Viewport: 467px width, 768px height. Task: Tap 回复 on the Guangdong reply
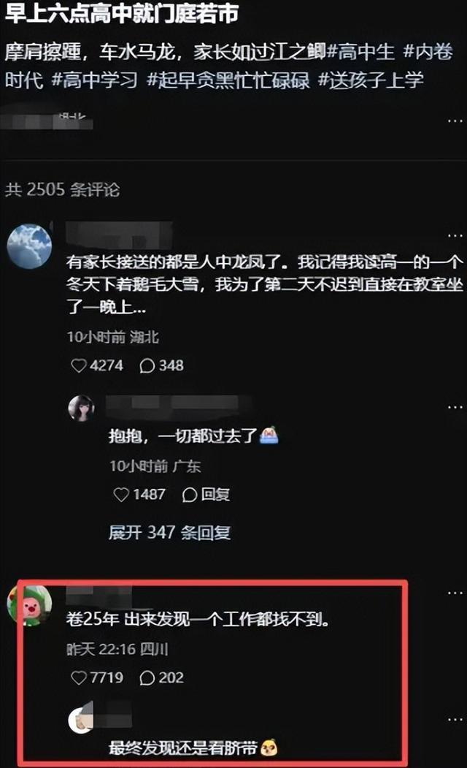coord(206,494)
